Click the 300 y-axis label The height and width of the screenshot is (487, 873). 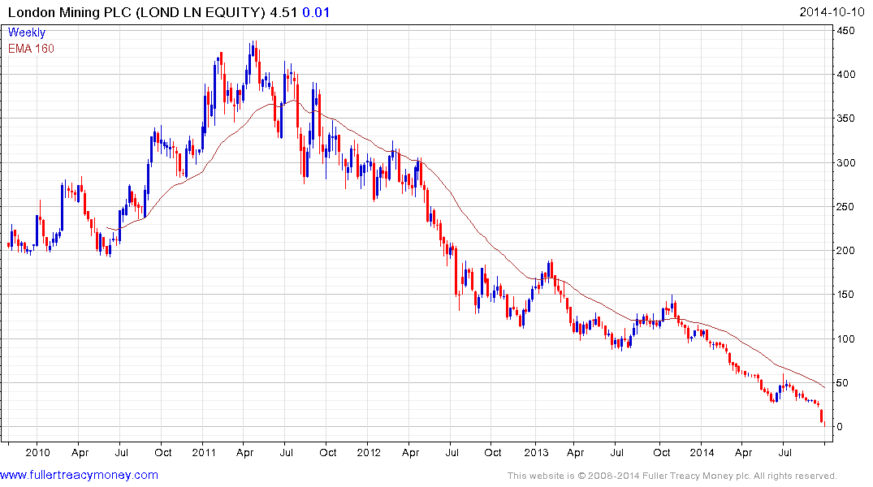[845, 163]
